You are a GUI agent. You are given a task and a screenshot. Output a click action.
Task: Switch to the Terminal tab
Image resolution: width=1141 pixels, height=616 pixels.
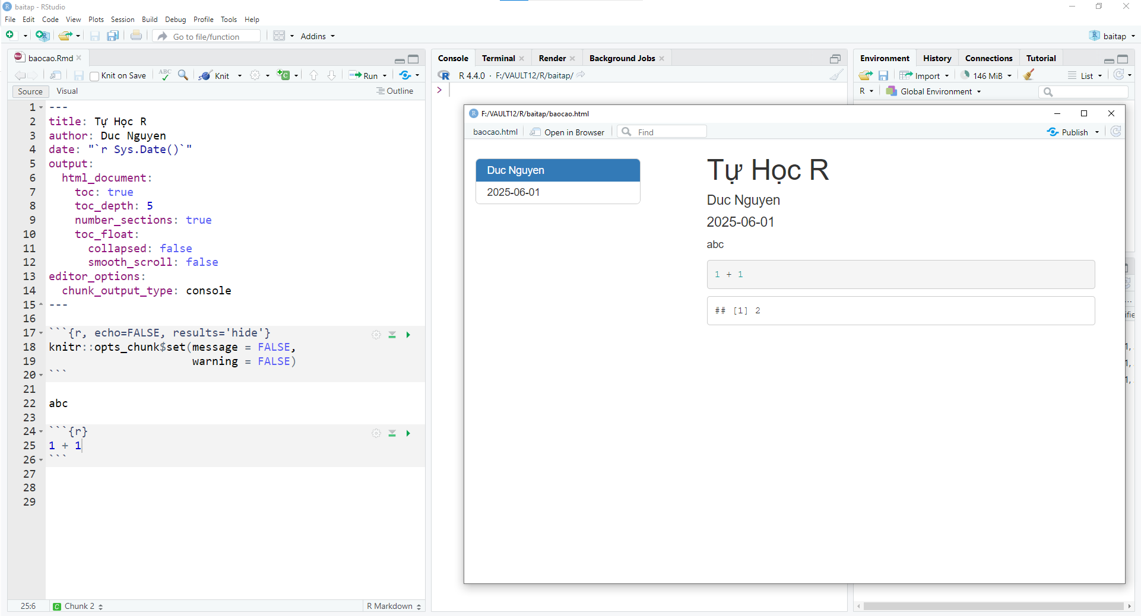498,58
